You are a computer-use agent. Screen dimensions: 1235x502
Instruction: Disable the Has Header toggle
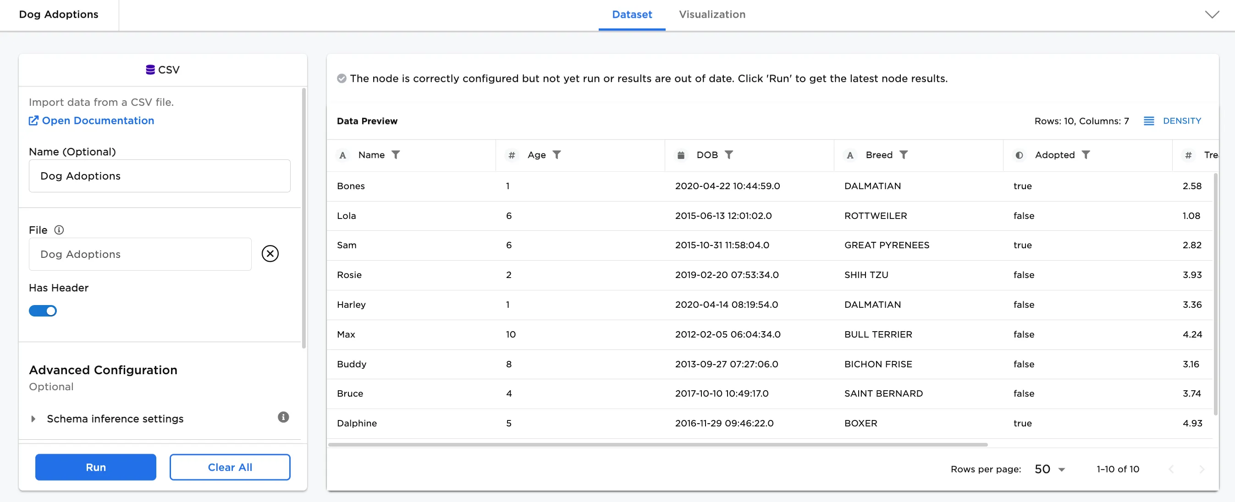43,311
